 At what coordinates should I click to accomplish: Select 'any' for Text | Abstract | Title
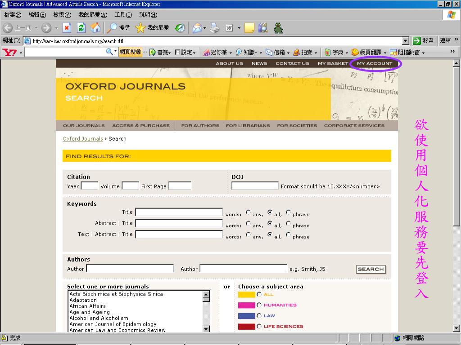(x=249, y=234)
